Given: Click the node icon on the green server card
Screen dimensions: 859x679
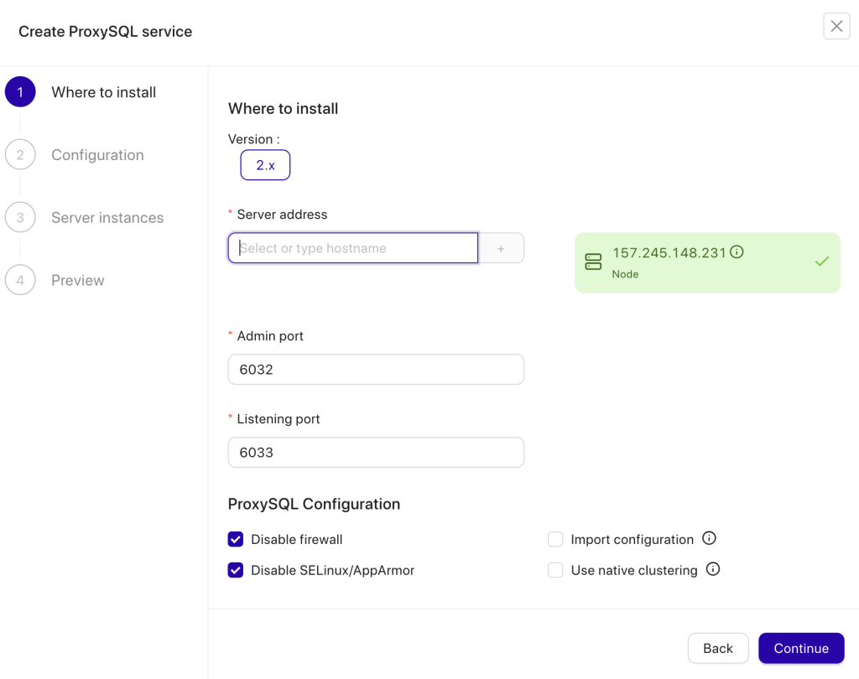Looking at the screenshot, I should [x=591, y=261].
